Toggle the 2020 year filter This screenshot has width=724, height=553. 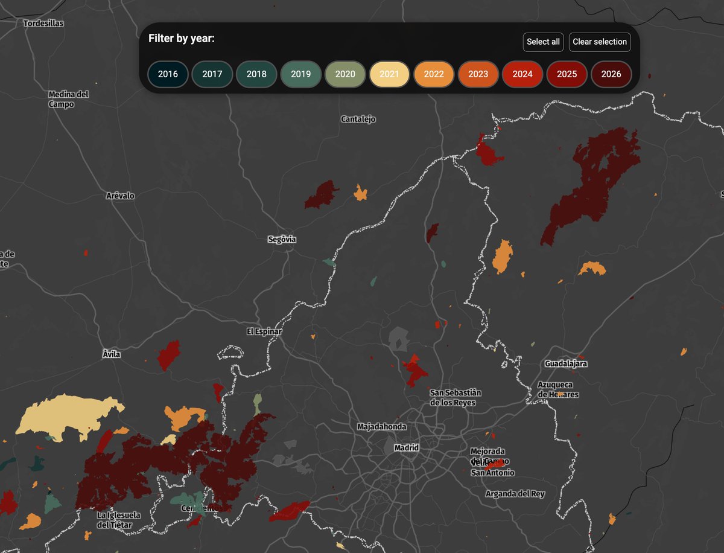[345, 74]
